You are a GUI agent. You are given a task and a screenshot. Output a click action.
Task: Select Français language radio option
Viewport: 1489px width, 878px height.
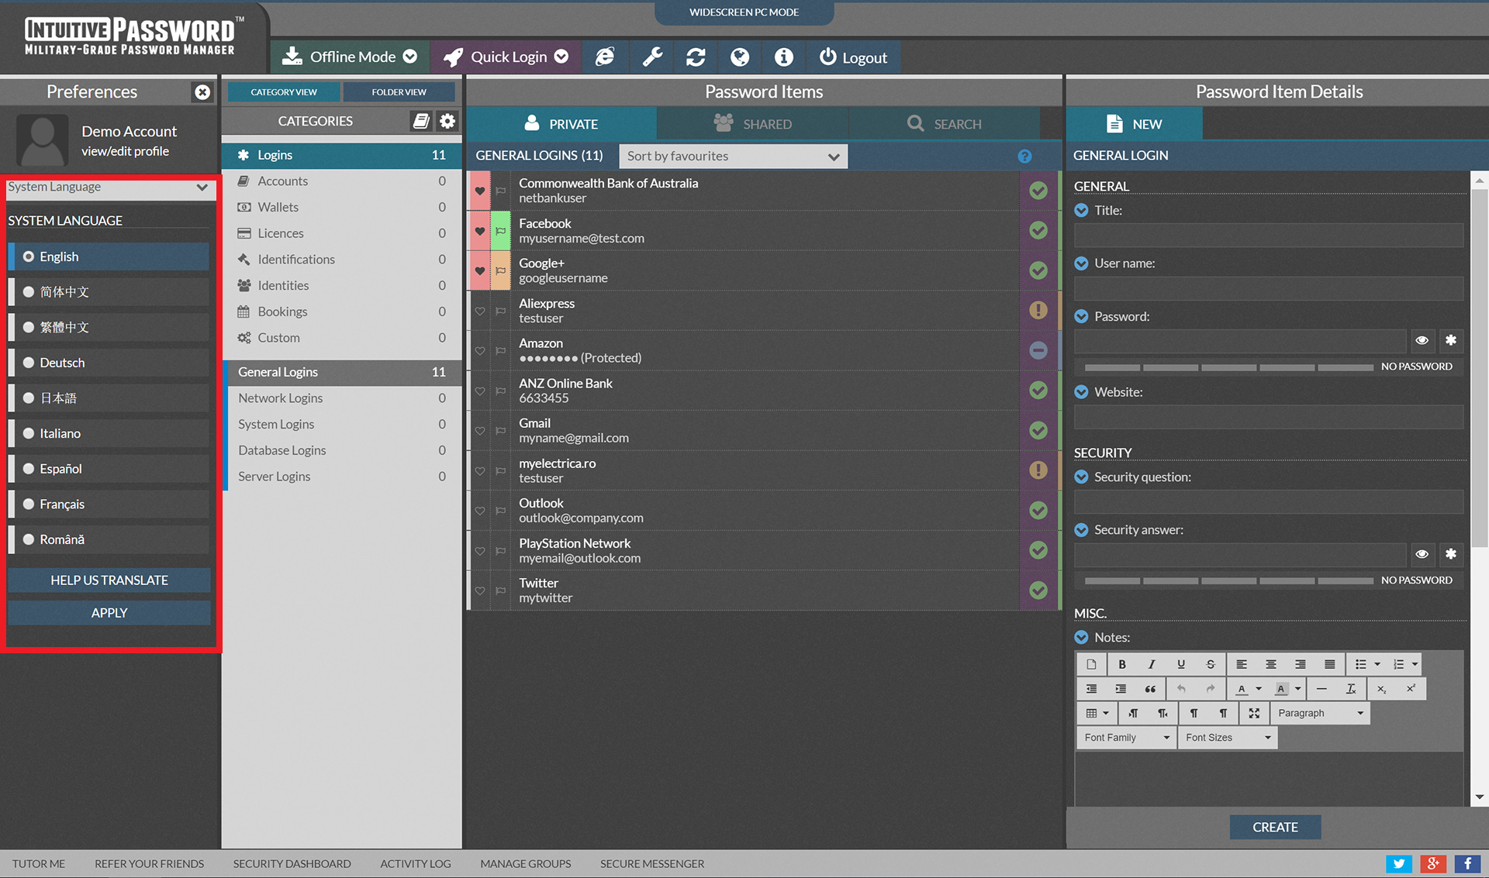click(29, 504)
